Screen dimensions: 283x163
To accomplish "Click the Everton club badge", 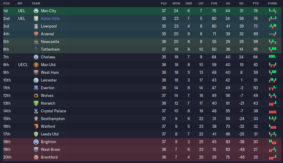I will click(36, 88).
